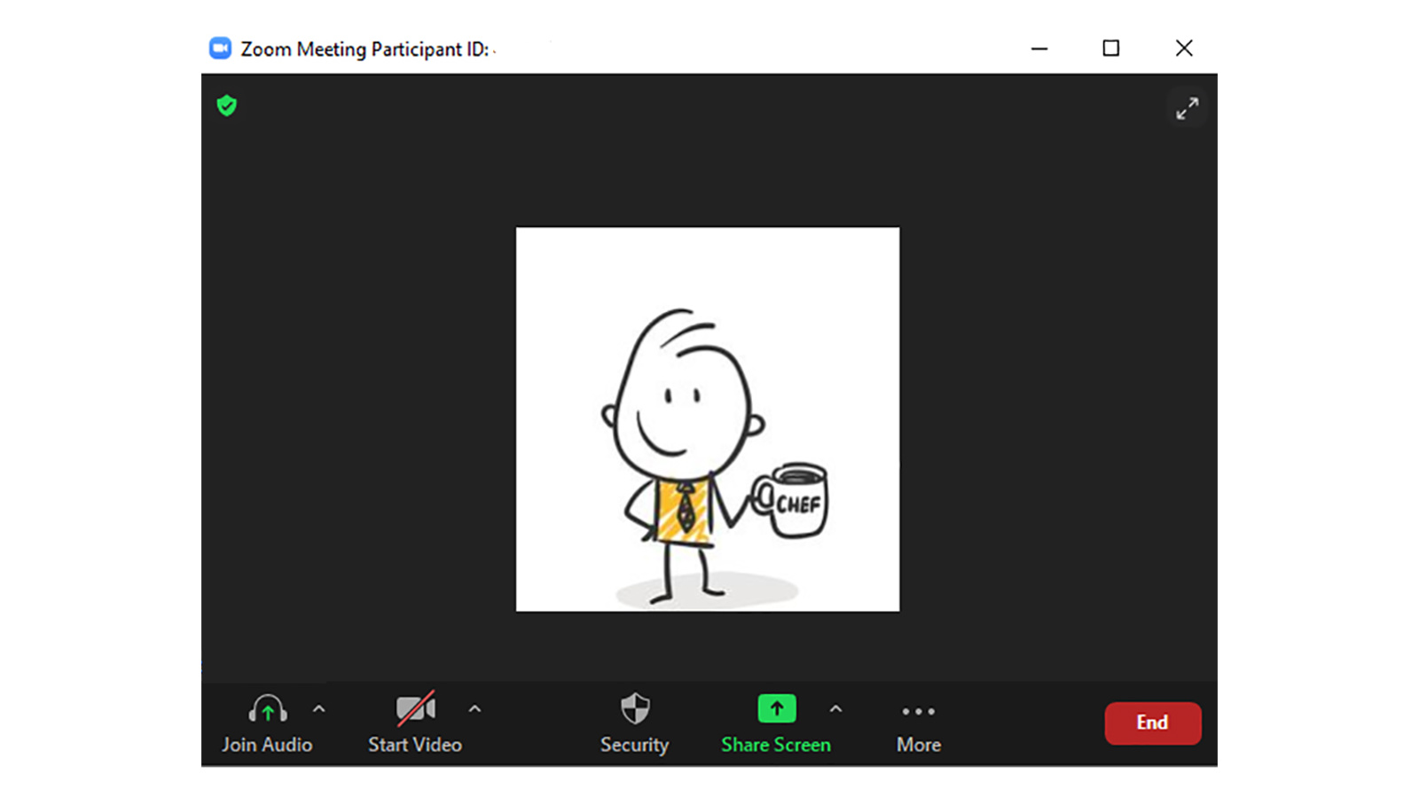
Task: Click the Join Audio text label
Action: (267, 745)
